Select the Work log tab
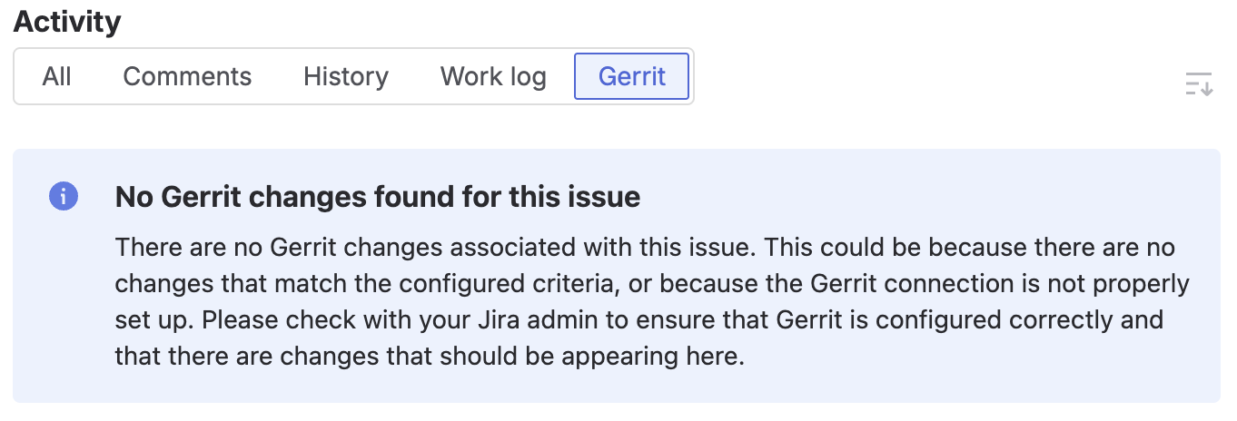Viewport: 1237px width, 421px height. click(x=493, y=77)
